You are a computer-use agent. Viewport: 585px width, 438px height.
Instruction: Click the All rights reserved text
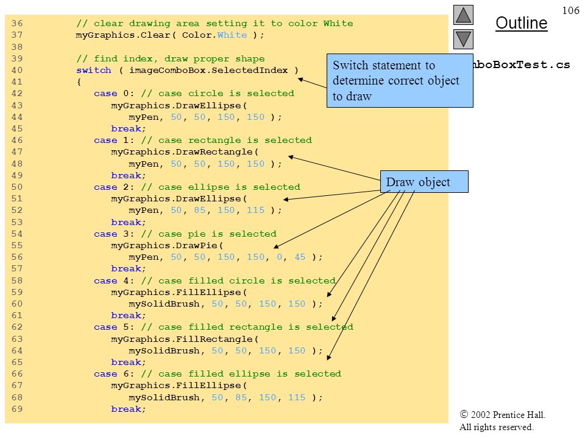(x=496, y=427)
